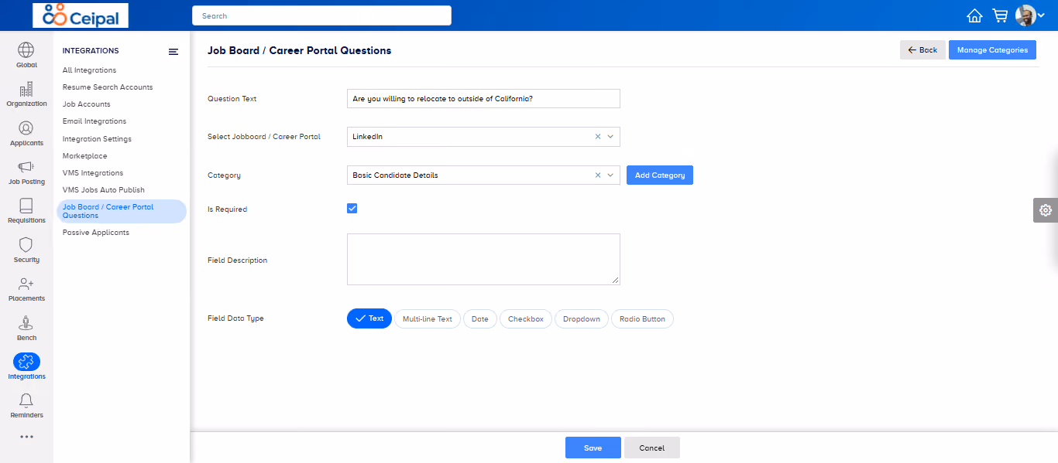Go to home via house icon
This screenshot has height=463, width=1058.
click(974, 15)
